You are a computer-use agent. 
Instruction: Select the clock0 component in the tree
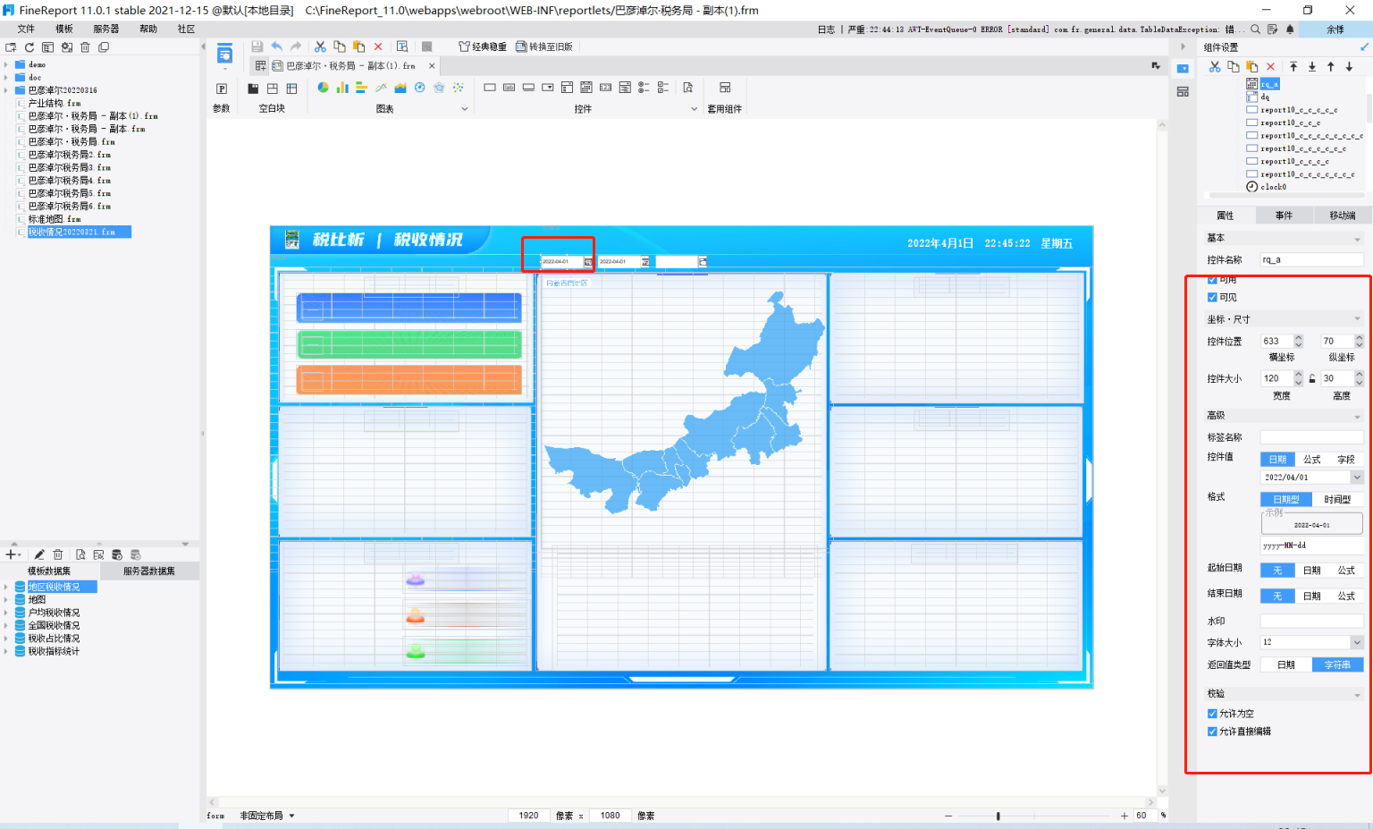point(1267,187)
